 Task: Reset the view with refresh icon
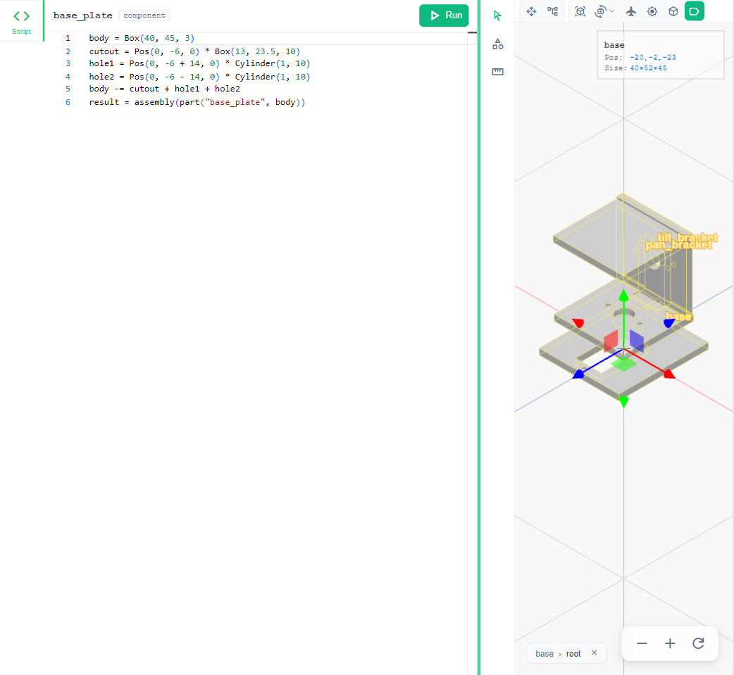pyautogui.click(x=698, y=643)
